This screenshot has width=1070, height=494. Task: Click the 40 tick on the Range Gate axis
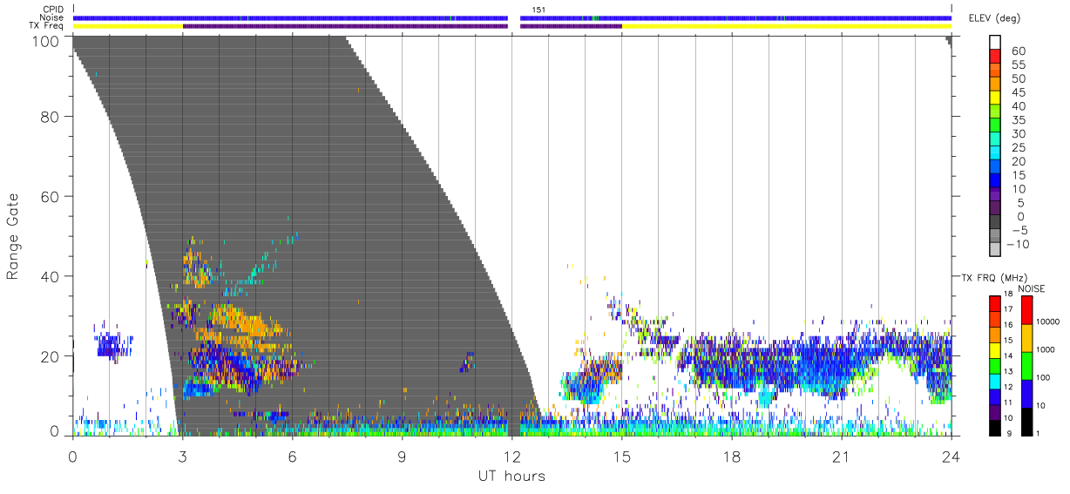[x=51, y=276]
